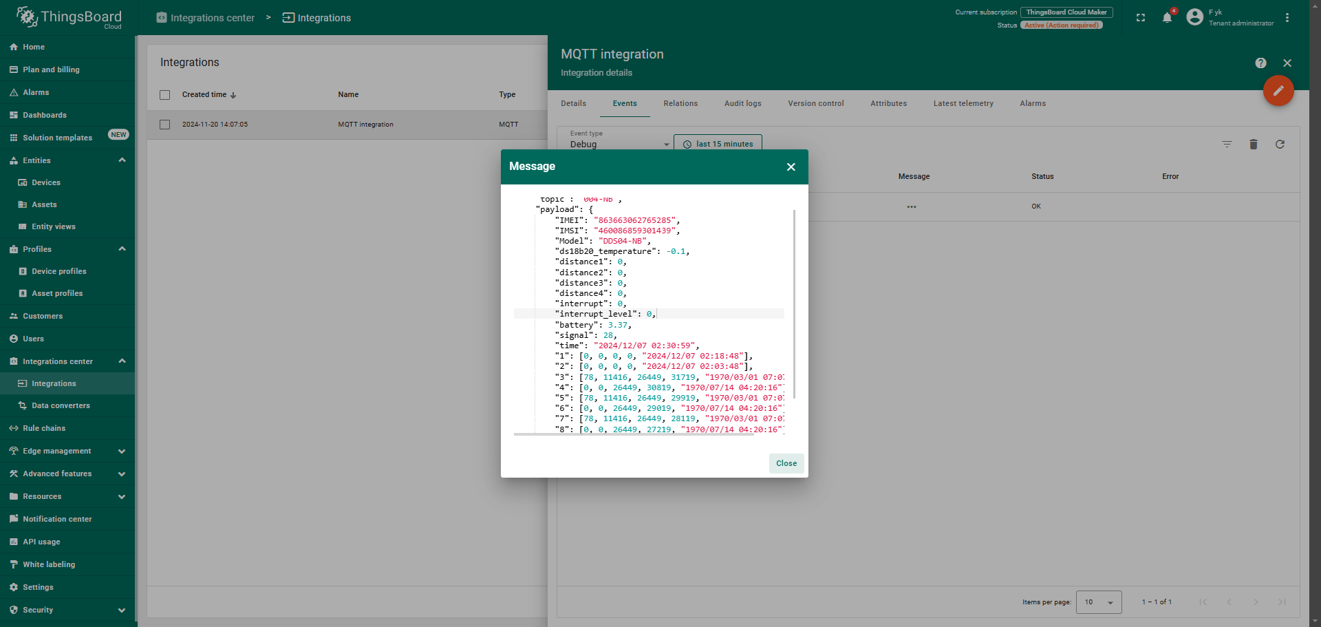The image size is (1321, 627).
Task: Switch to the Alarms tab in the details panel
Action: (1033, 103)
